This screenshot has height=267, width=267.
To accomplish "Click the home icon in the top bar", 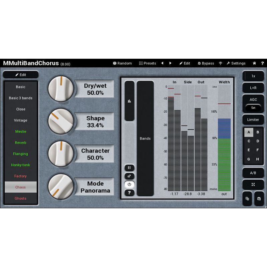I will tap(254, 63).
